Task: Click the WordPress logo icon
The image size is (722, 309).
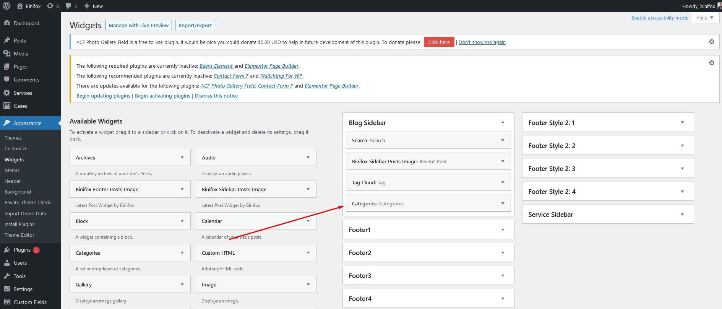Action: click(6, 6)
